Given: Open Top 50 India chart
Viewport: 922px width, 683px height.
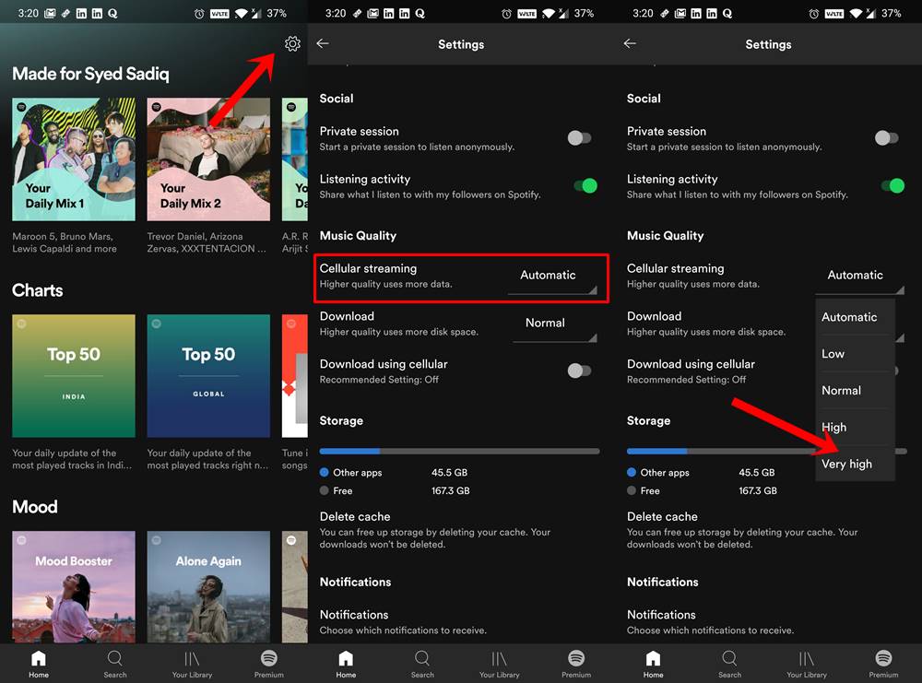Looking at the screenshot, I should pos(74,375).
